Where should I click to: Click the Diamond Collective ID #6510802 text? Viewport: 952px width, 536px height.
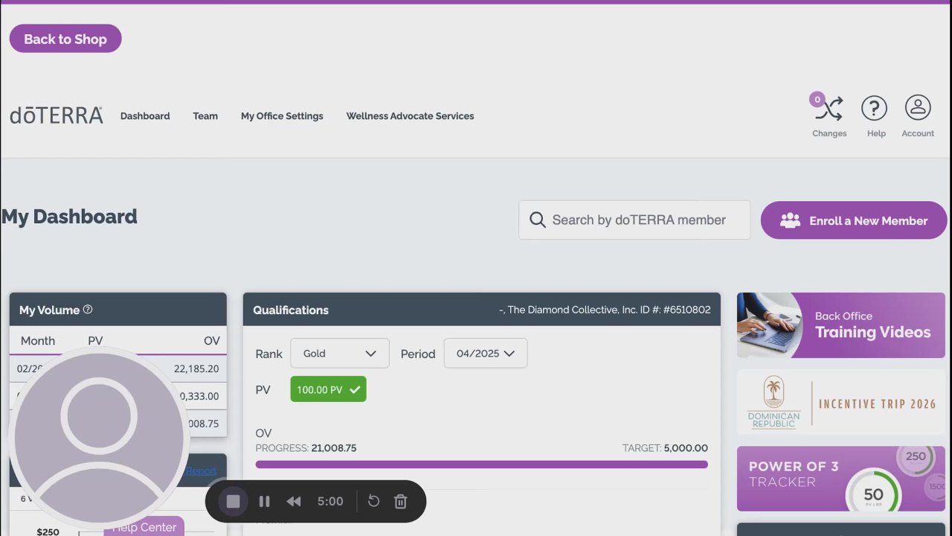[605, 310]
